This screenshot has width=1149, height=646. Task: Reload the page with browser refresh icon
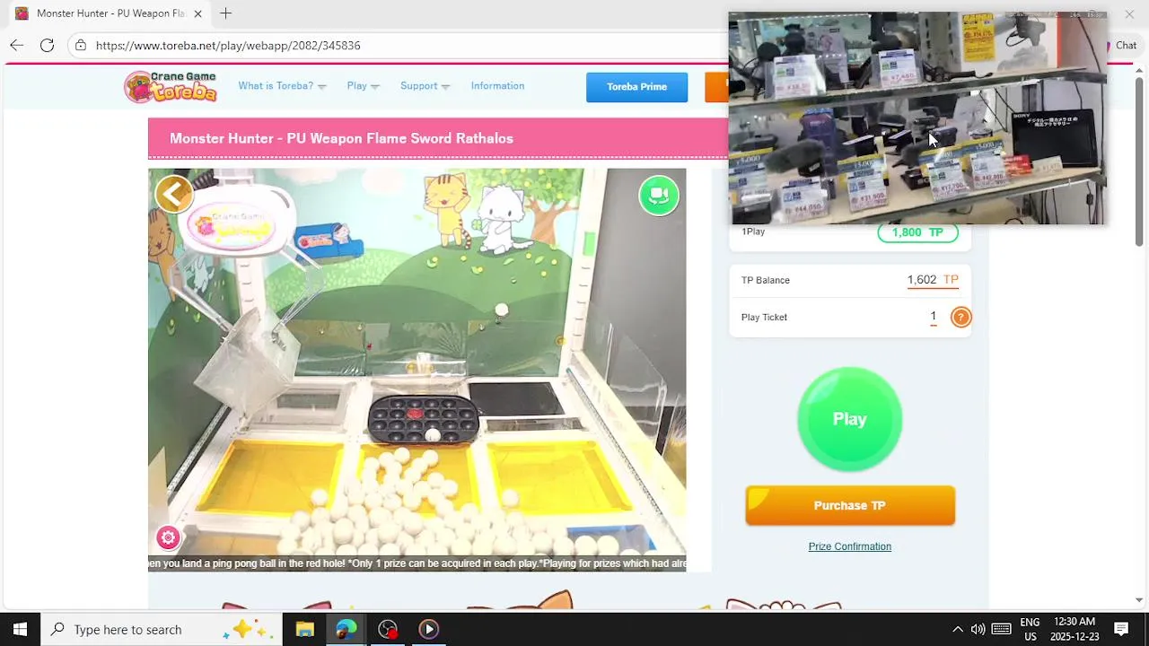coord(48,46)
